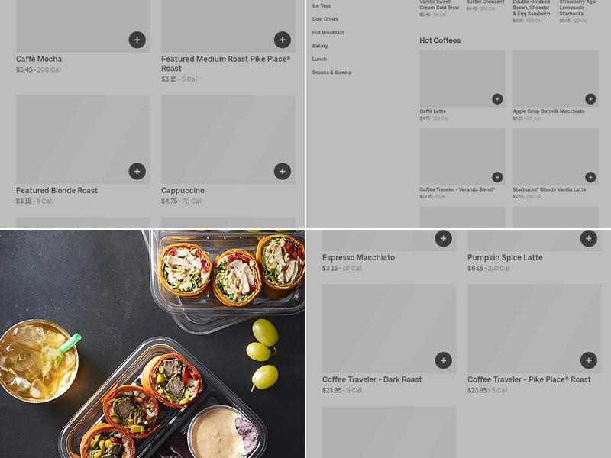
Task: Jump to the Lunch category
Action: [x=319, y=60]
